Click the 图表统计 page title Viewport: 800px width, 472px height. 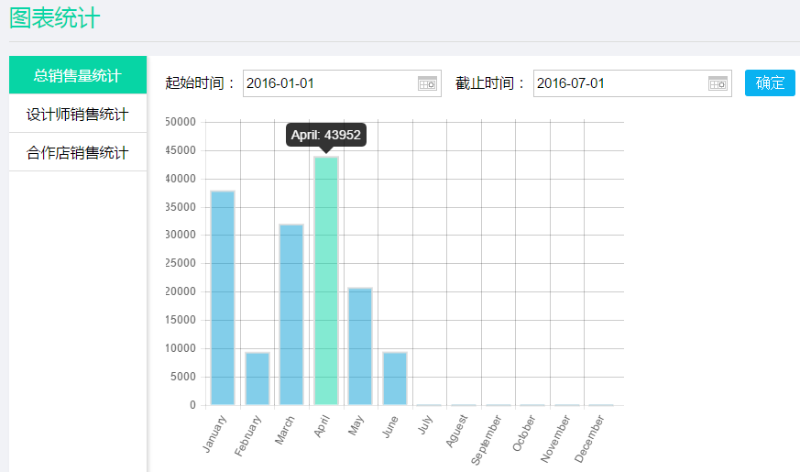[x=55, y=17]
